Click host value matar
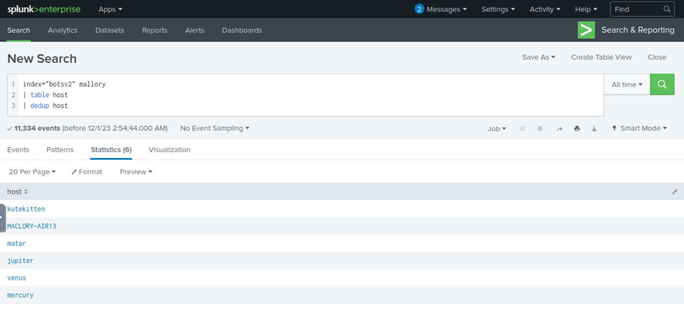 click(x=17, y=243)
